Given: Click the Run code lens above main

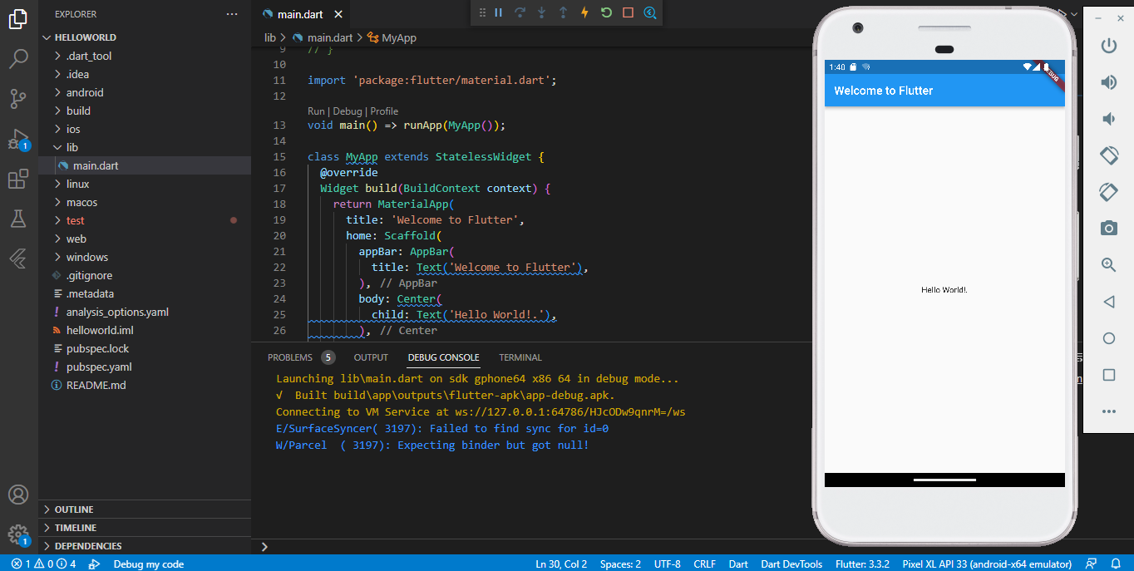Looking at the screenshot, I should [x=316, y=111].
